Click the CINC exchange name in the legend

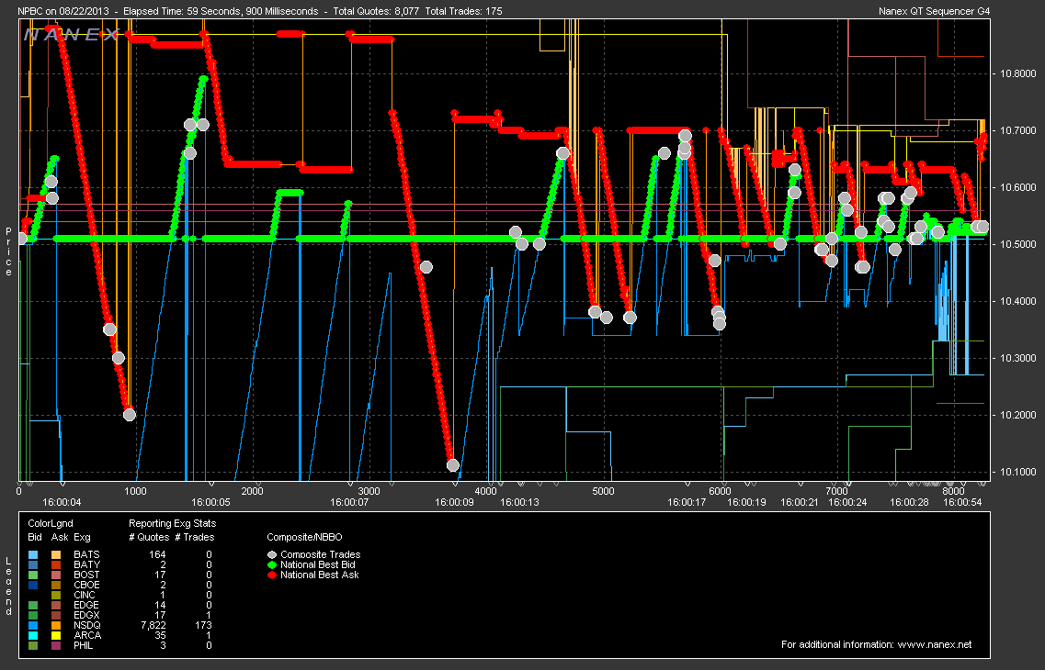click(x=85, y=595)
